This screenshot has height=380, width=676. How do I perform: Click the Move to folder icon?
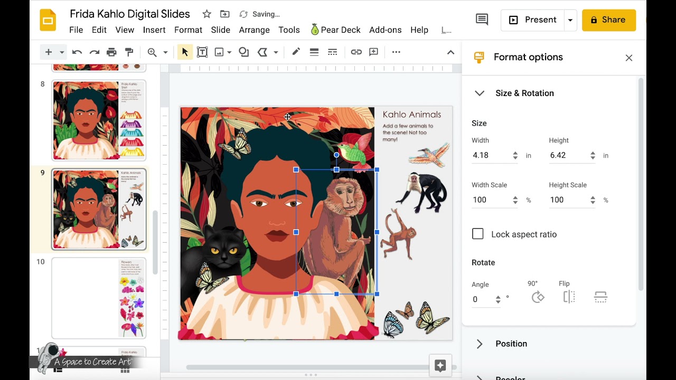(x=225, y=14)
